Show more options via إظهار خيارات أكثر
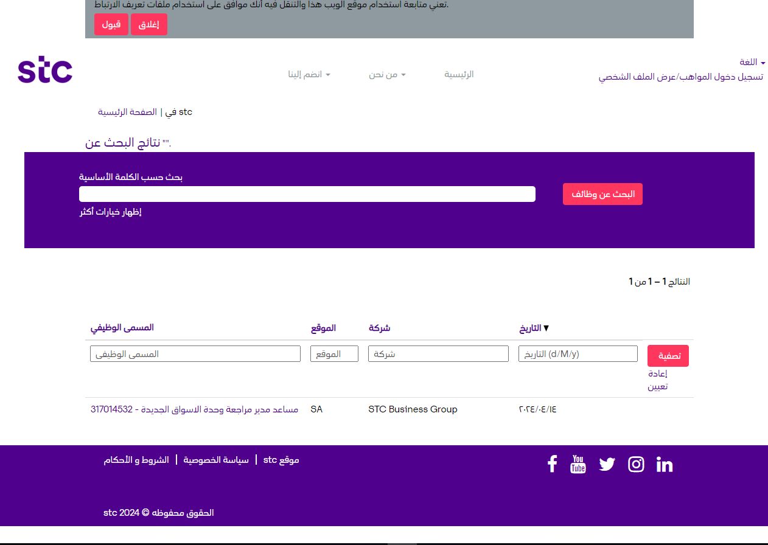This screenshot has width=768, height=545. pyautogui.click(x=110, y=212)
